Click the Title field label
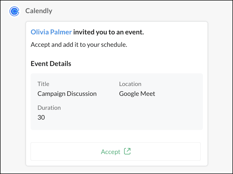Image resolution: width=233 pixels, height=174 pixels. click(43, 84)
